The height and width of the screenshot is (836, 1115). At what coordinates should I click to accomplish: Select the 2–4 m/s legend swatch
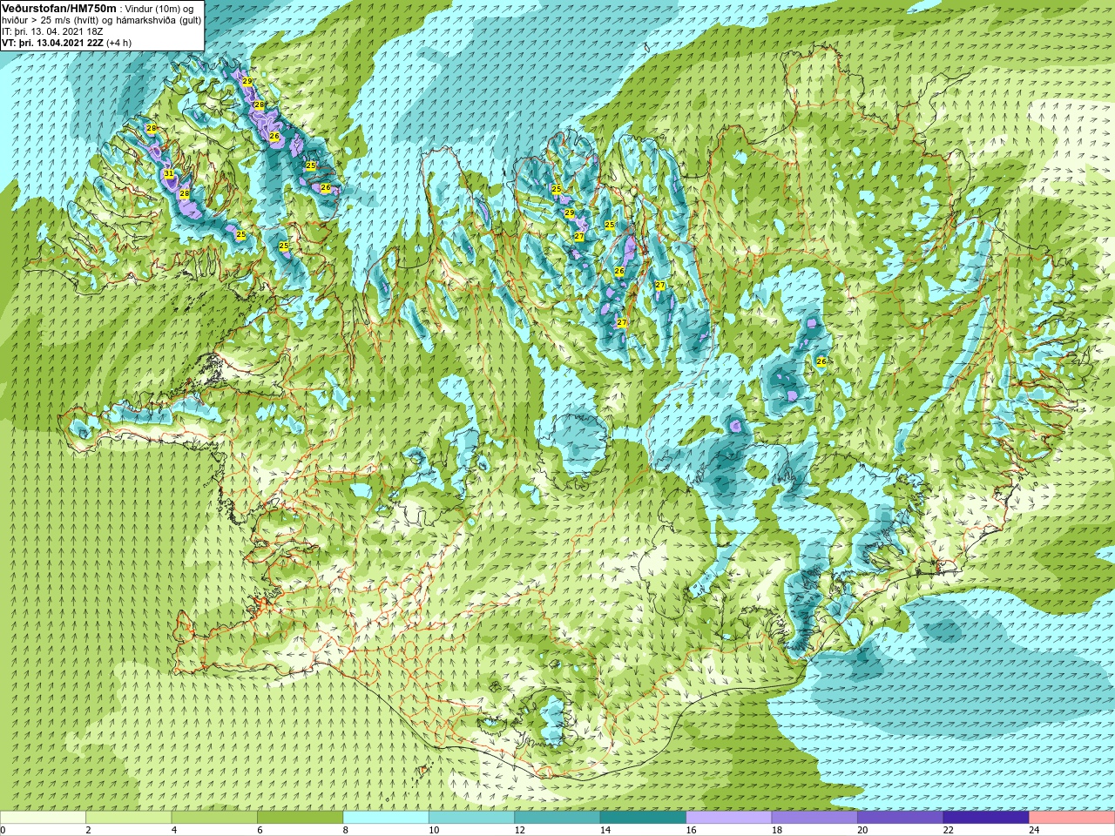coord(129,818)
